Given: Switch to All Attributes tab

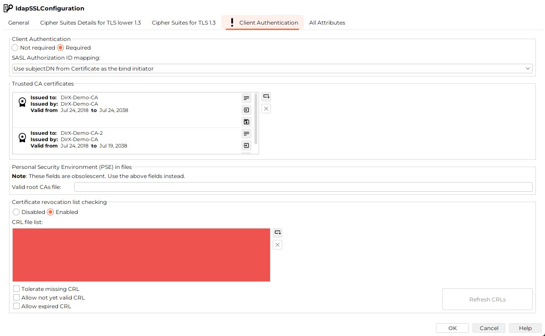Looking at the screenshot, I should pyautogui.click(x=327, y=23).
